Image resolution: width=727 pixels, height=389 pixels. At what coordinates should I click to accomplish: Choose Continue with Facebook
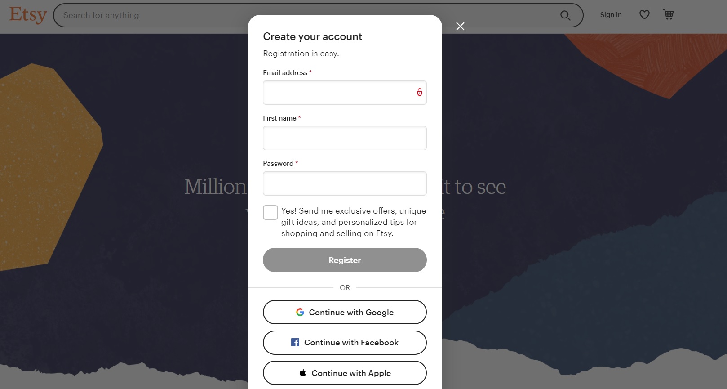coord(345,343)
